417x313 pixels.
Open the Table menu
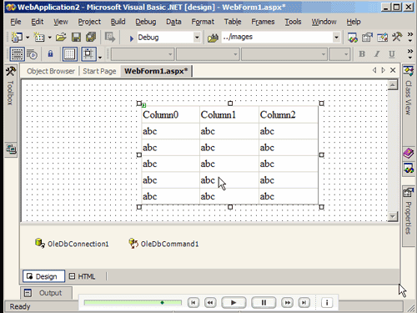tap(233, 22)
